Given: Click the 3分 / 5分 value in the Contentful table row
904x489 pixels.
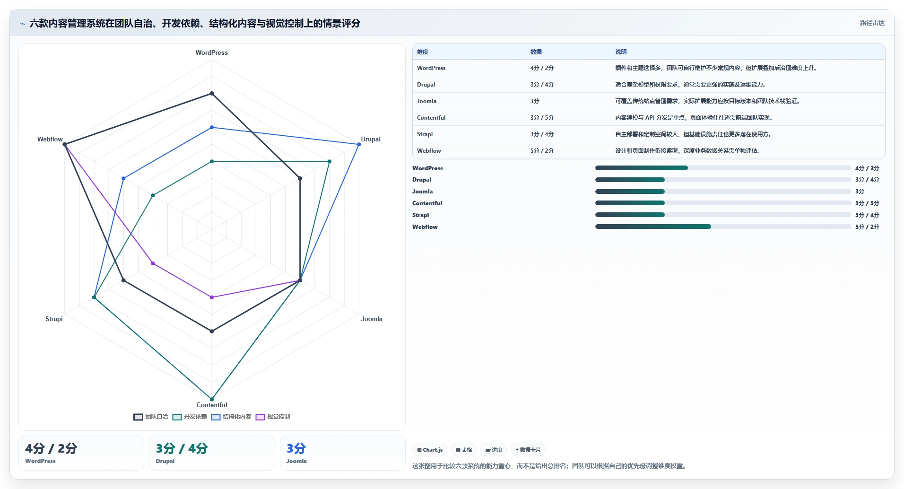Looking at the screenshot, I should click(542, 118).
